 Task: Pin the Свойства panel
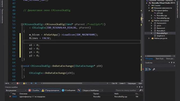click(172, 63)
